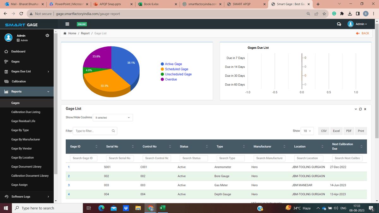Refresh the Gage List panel

click(360, 109)
